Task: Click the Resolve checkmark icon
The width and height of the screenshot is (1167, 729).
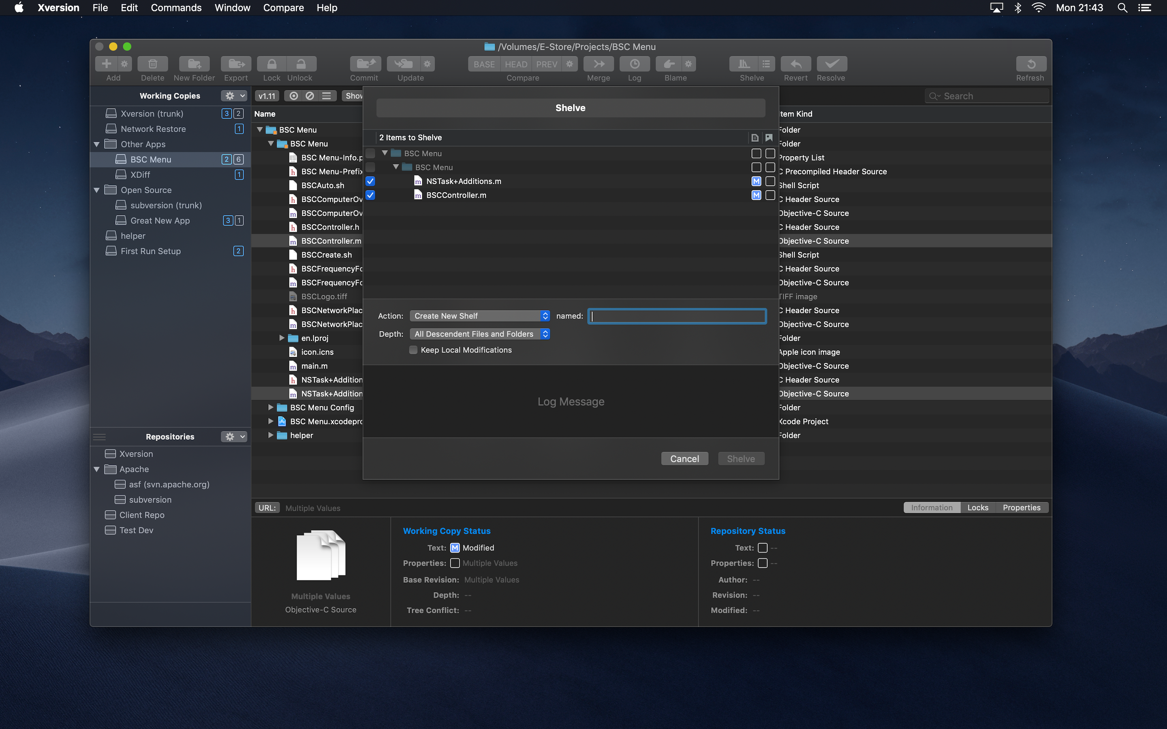Action: tap(831, 64)
